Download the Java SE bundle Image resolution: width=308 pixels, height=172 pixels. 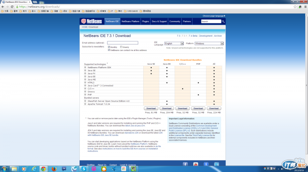click(x=151, y=108)
